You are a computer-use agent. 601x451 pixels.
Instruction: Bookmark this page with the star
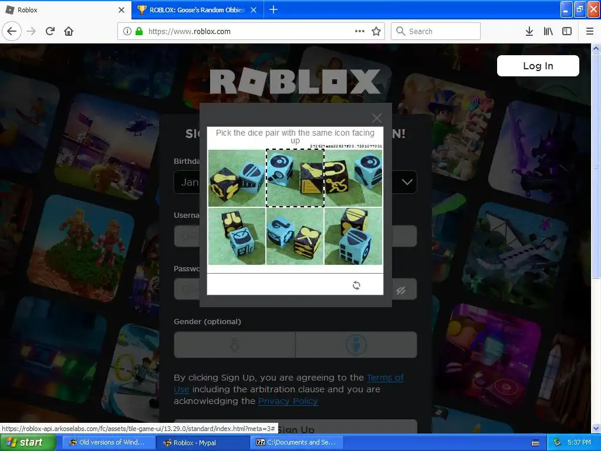coord(376,31)
